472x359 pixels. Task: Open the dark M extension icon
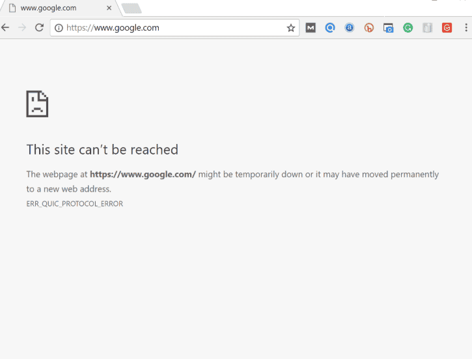(x=311, y=28)
